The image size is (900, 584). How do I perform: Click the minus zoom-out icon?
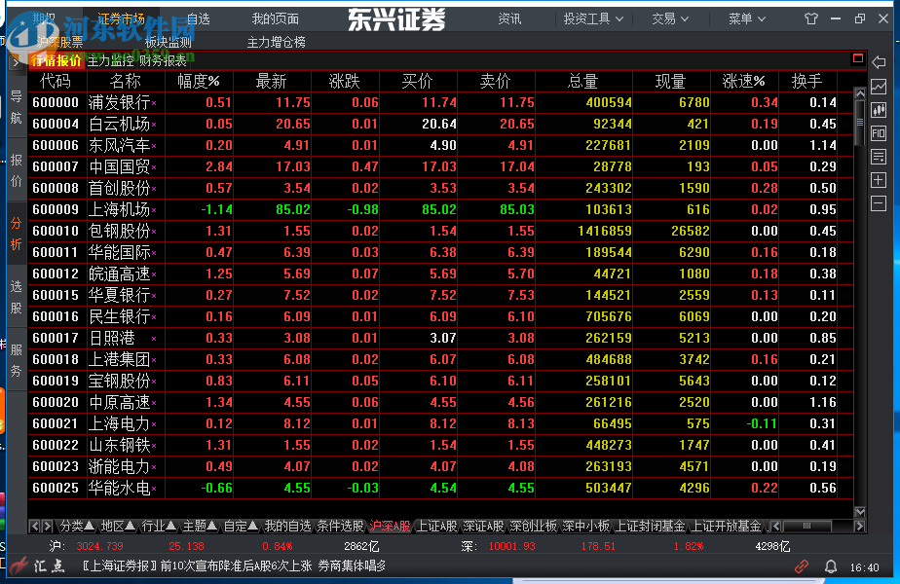point(879,203)
